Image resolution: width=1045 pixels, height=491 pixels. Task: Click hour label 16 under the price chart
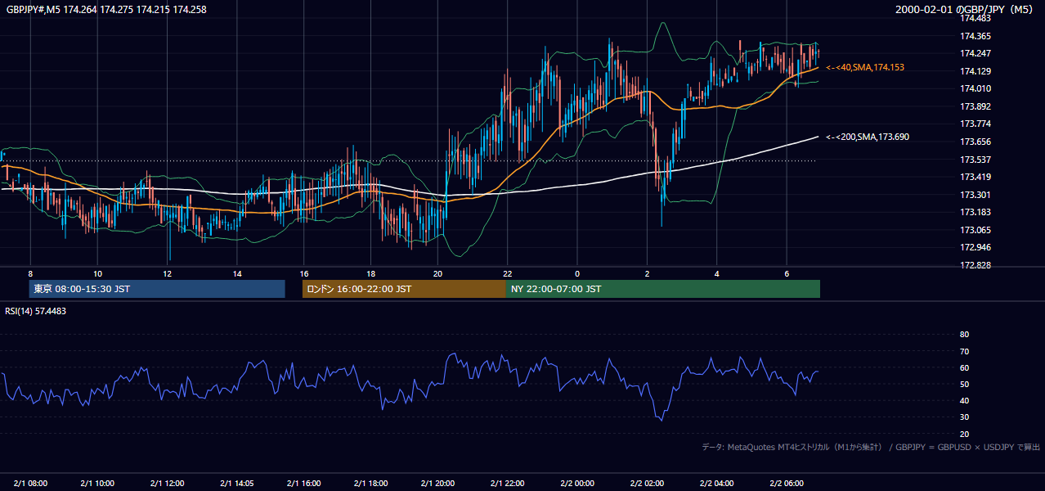pyautogui.click(x=303, y=273)
